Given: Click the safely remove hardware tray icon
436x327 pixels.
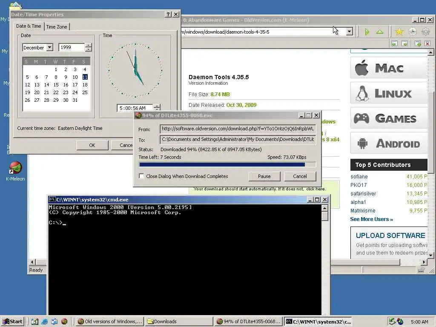Looking at the screenshot, I should (392, 321).
